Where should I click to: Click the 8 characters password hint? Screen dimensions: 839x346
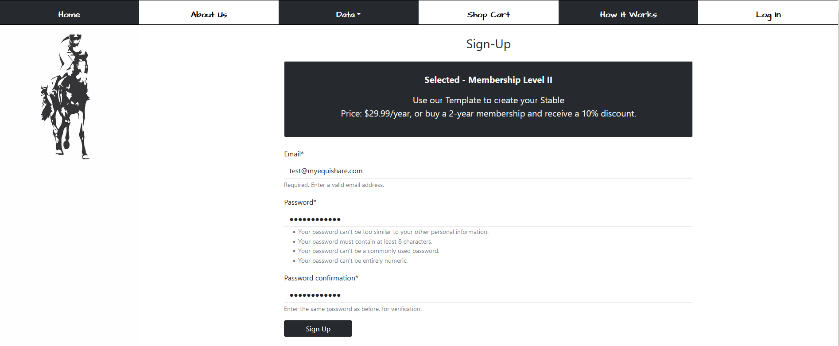[365, 242]
